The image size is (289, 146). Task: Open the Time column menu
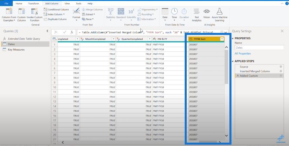pyautogui.click(x=174, y=14)
